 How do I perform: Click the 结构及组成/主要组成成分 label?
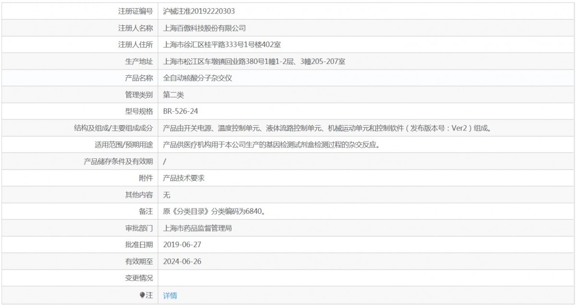(114, 128)
